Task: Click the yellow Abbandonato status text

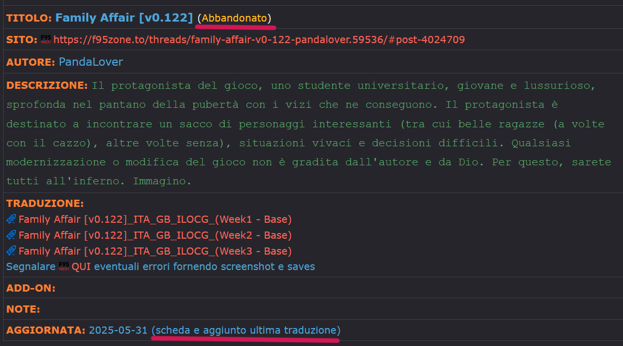Action: click(x=234, y=18)
